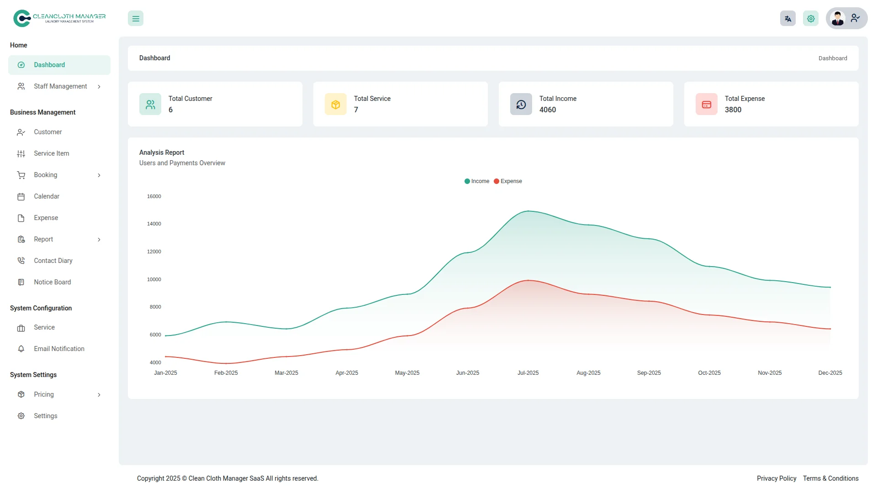Click the Email Notification bell icon
Viewport: 877px width, 493px height.
pyautogui.click(x=21, y=349)
